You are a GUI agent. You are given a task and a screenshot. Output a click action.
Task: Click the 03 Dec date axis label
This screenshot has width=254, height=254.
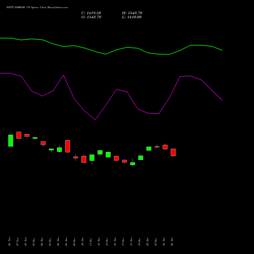50,241
